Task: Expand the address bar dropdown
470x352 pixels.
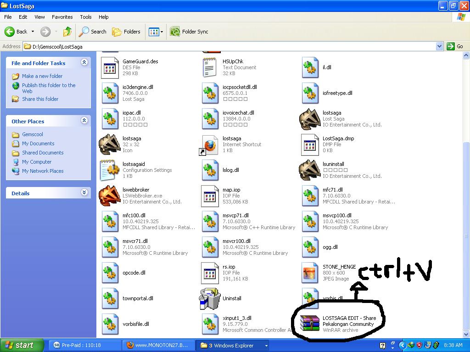Action: point(439,46)
